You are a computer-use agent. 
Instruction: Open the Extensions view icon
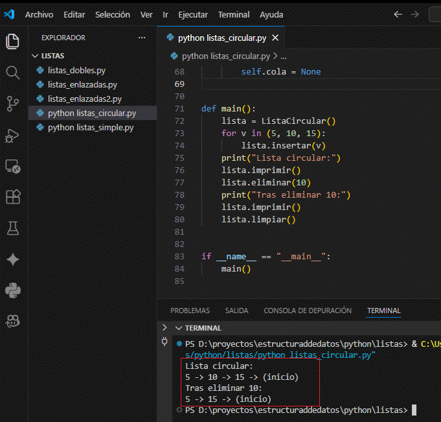(x=12, y=197)
